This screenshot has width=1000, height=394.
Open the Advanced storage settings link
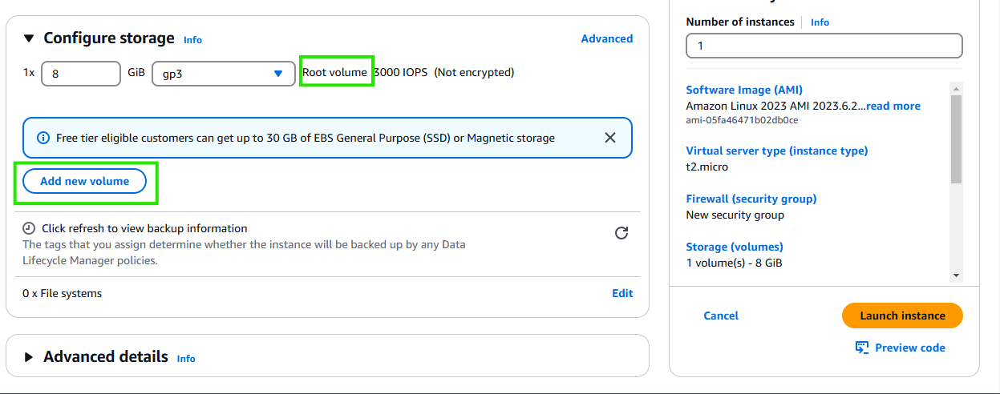(x=606, y=38)
